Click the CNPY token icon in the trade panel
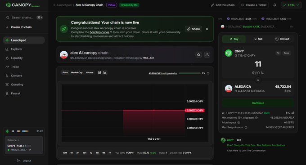The height and width of the screenshot is (165, 306). click(229, 53)
